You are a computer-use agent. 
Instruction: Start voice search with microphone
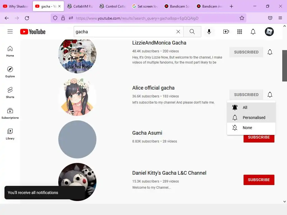209,32
